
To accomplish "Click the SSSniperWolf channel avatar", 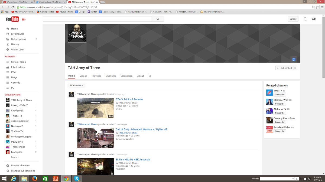I will pos(269,102).
